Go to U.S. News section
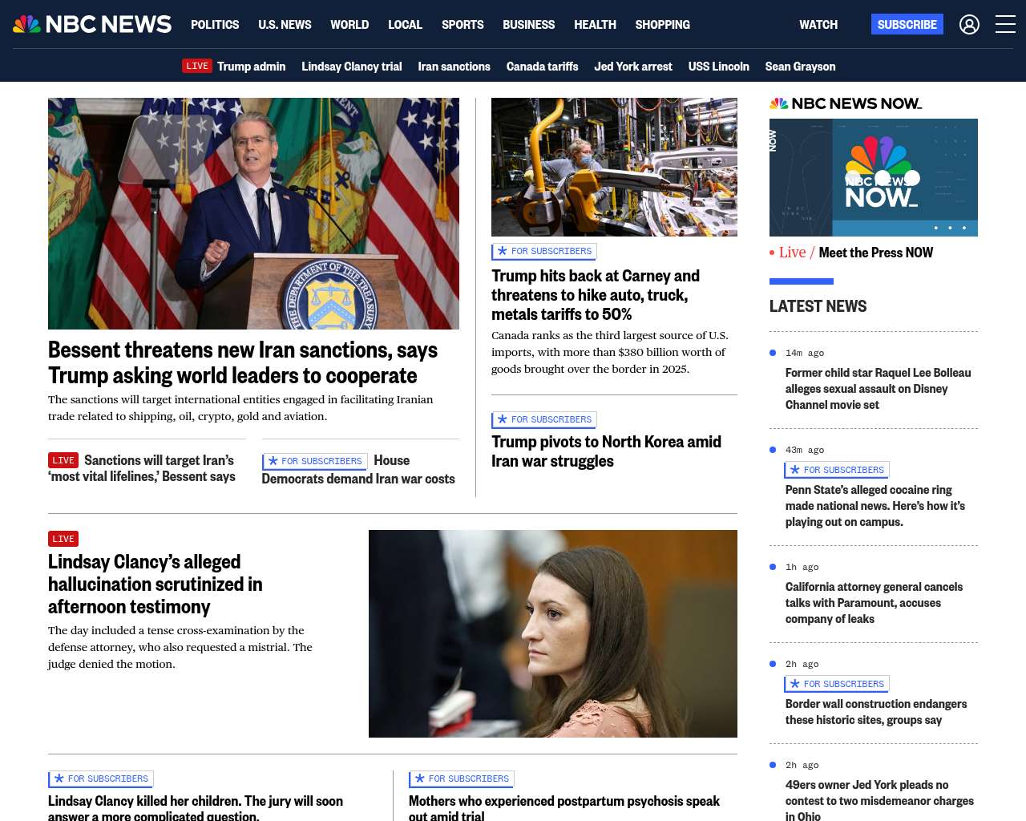 tap(285, 25)
